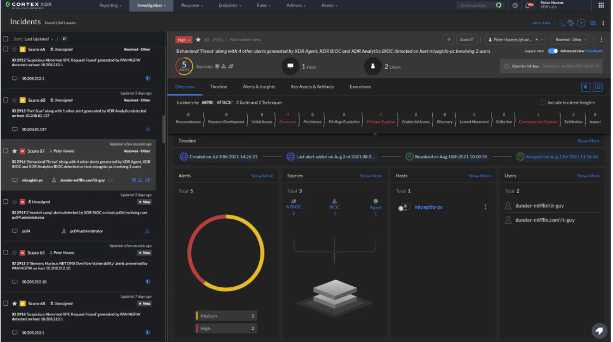Click Show More in the Sources card
This screenshot has height=342, width=613.
click(370, 176)
